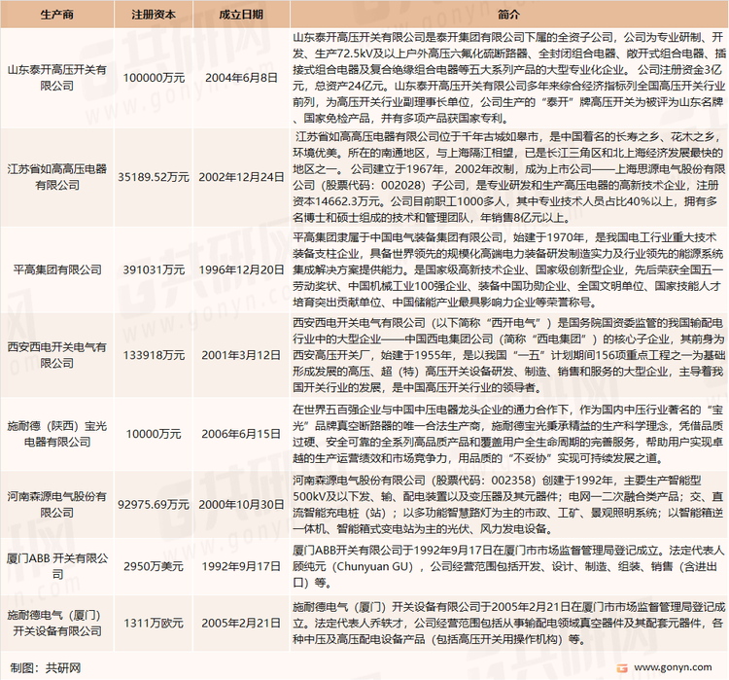
Task: Click the 简介 column header
Action: pyautogui.click(x=508, y=15)
